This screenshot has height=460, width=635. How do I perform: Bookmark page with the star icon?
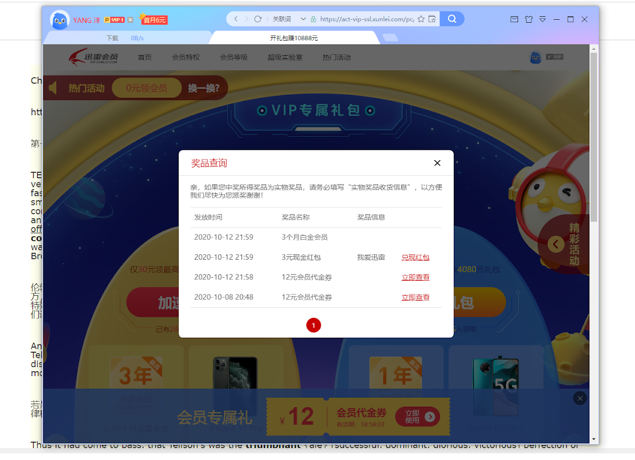point(421,19)
